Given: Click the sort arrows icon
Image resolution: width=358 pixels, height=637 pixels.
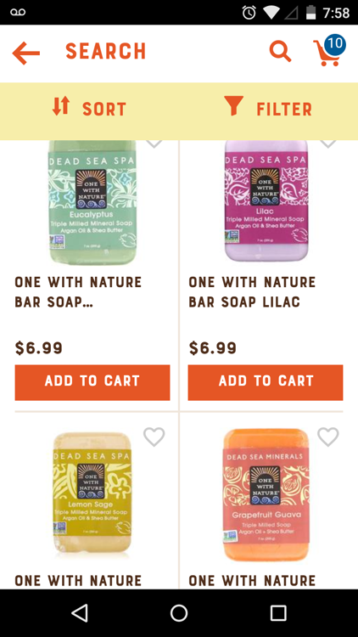Looking at the screenshot, I should [61, 105].
